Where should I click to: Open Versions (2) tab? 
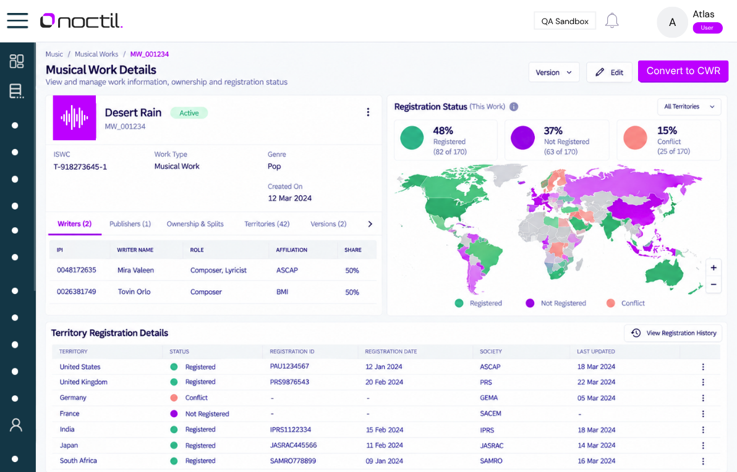coord(328,224)
